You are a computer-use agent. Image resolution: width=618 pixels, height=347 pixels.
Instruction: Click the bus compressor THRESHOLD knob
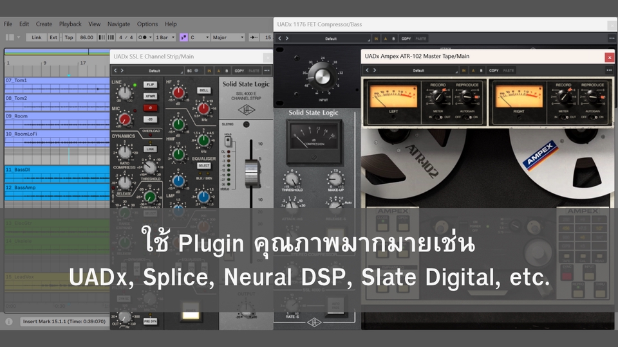tap(292, 179)
